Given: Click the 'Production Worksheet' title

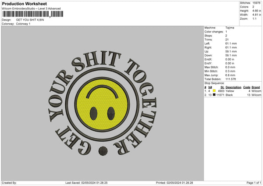Looking at the screenshot, I should tap(25, 4).
